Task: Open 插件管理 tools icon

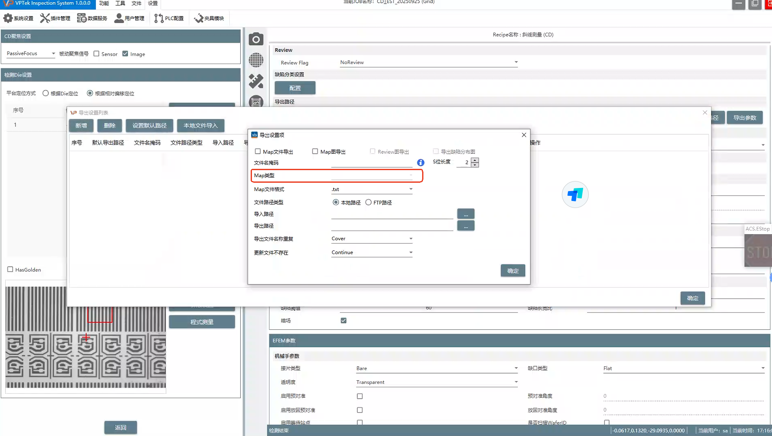Action: coord(45,18)
